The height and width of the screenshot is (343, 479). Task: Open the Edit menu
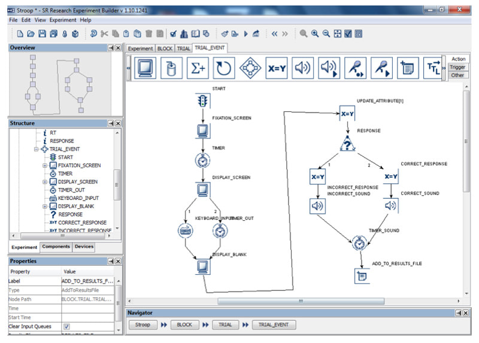coord(26,20)
